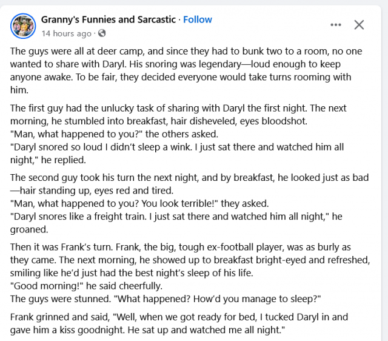Close the post with the X icon
Viewport: 388px width, 341px height.
click(x=359, y=25)
